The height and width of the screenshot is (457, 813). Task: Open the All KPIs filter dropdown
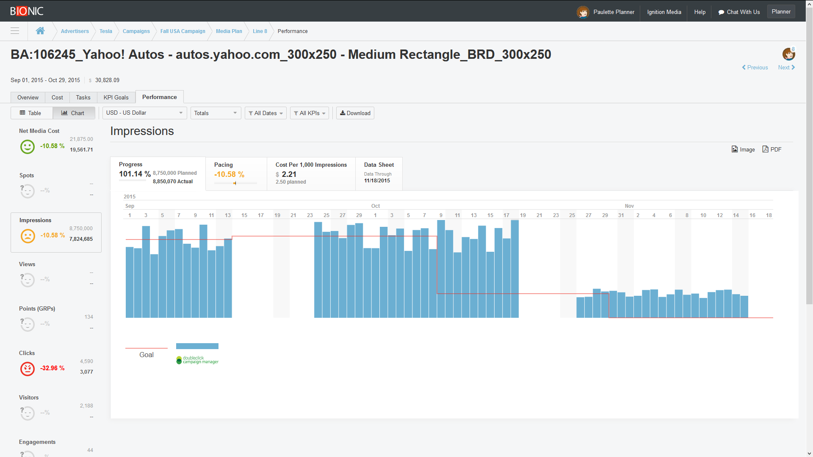click(x=309, y=113)
